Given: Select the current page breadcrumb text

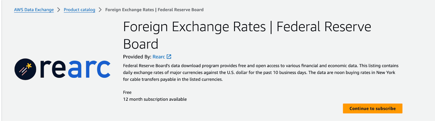Looking at the screenshot, I should [154, 10].
